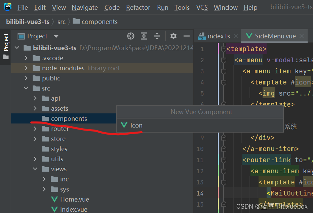Expand the .vscode folder
Screen dimensions: 313x213
26,58
